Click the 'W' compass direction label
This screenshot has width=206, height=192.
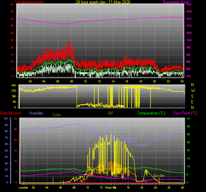(x=193, y=91)
